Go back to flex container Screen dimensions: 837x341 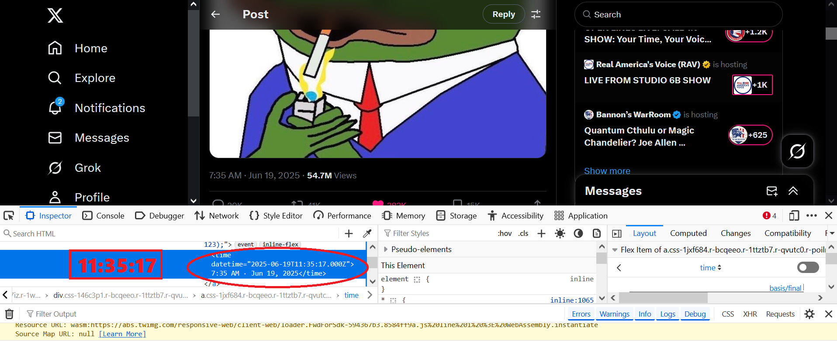(619, 268)
